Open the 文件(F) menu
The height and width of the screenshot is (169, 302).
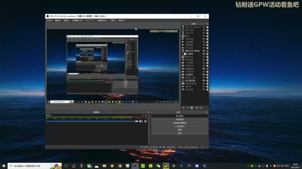coord(49,21)
